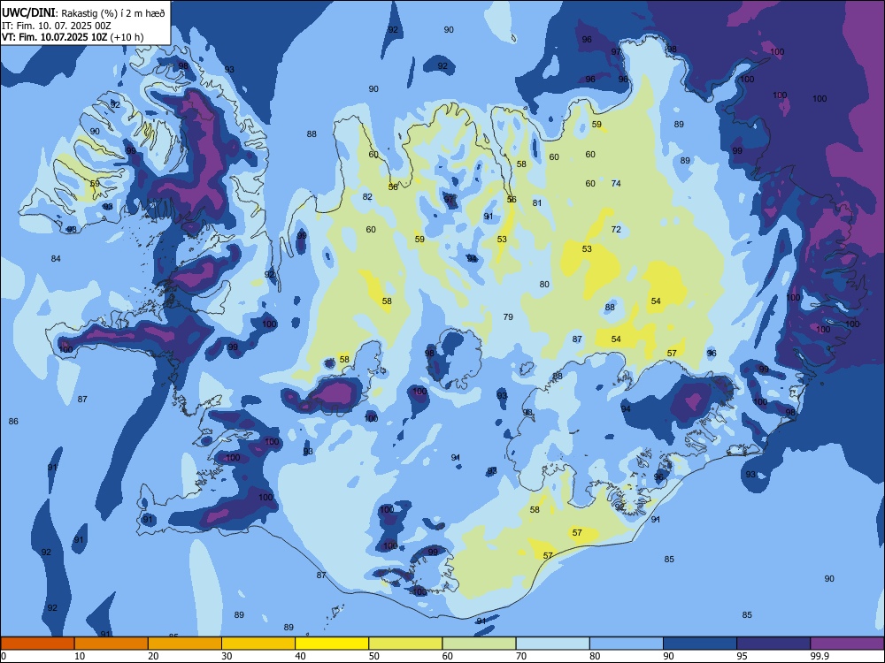Image resolution: width=885 pixels, height=663 pixels.
Task: Select the 95–99.9 indigo legend swatch
Action: [773, 644]
